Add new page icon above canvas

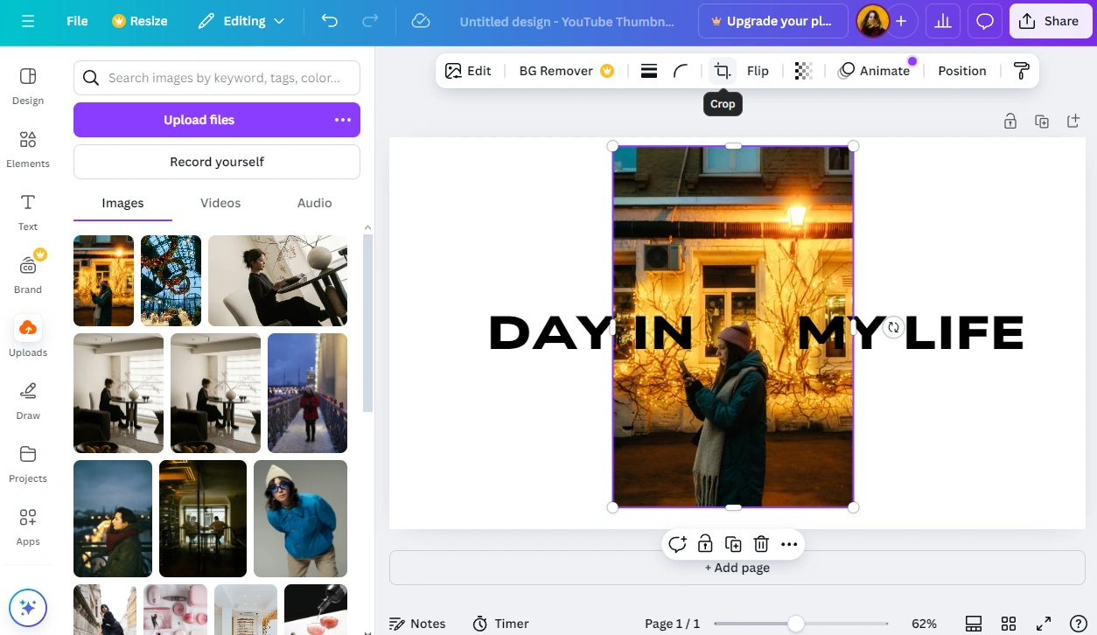[x=1073, y=122]
